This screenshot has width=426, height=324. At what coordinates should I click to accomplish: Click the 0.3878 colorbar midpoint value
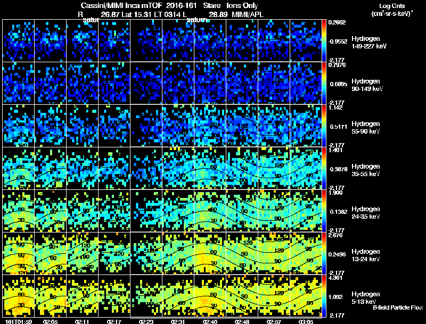[x=339, y=169]
